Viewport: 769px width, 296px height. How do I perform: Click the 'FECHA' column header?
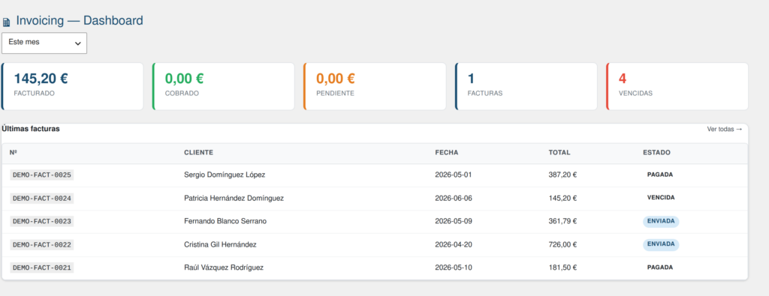tap(446, 152)
